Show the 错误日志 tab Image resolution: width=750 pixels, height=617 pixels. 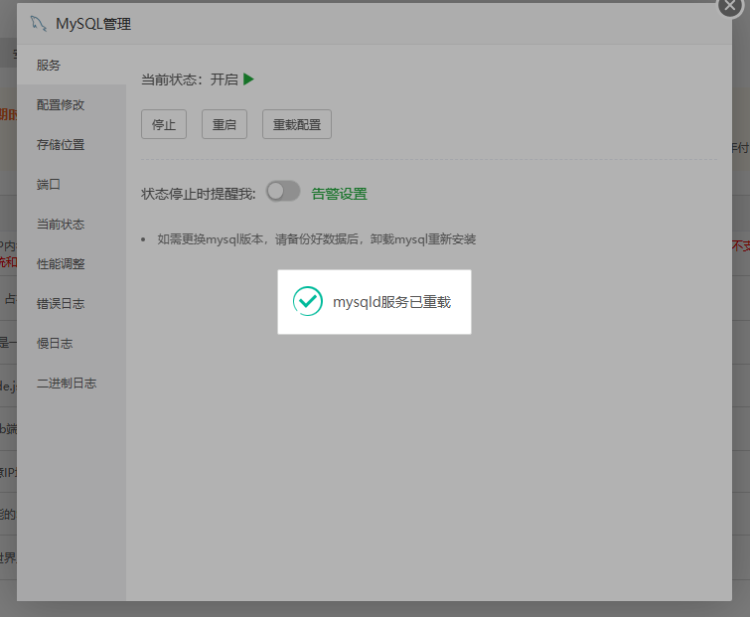(x=72, y=303)
